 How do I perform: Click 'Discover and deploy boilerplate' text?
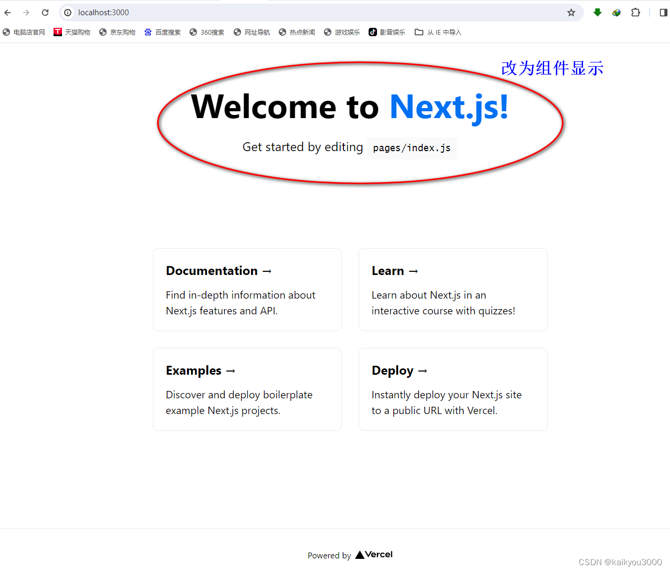[x=239, y=395]
